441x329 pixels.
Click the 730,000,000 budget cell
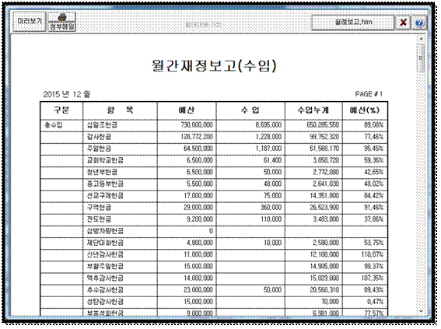tap(187, 125)
